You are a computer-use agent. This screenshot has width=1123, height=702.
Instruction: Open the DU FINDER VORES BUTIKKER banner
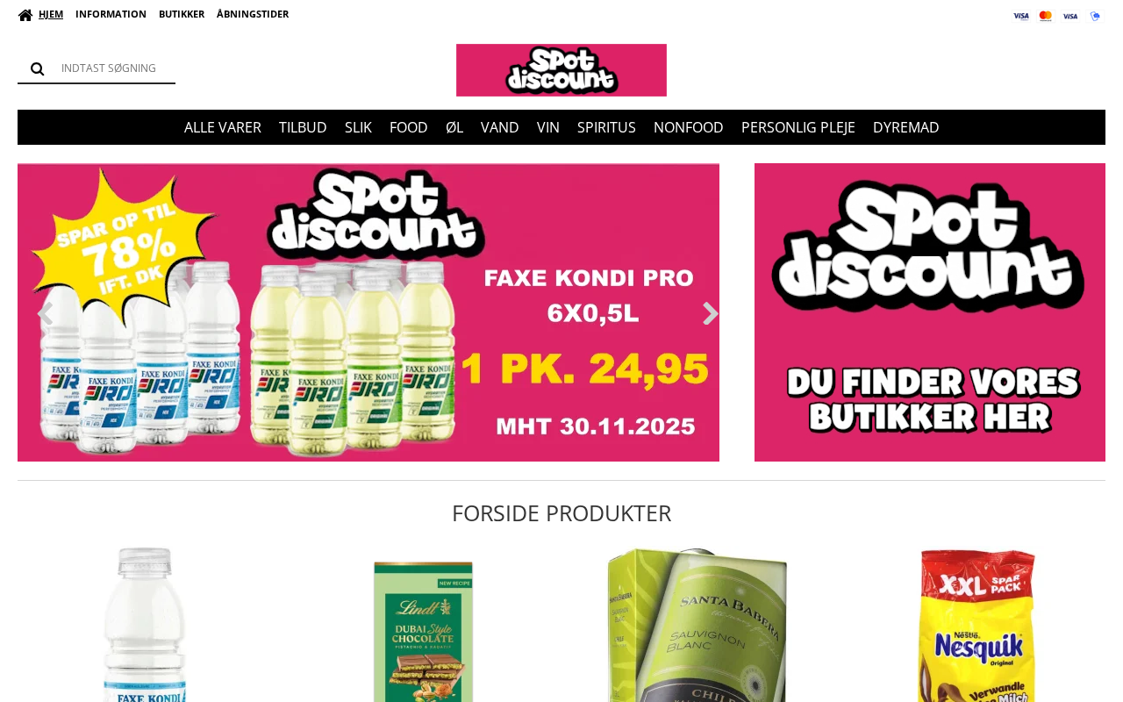pos(930,312)
